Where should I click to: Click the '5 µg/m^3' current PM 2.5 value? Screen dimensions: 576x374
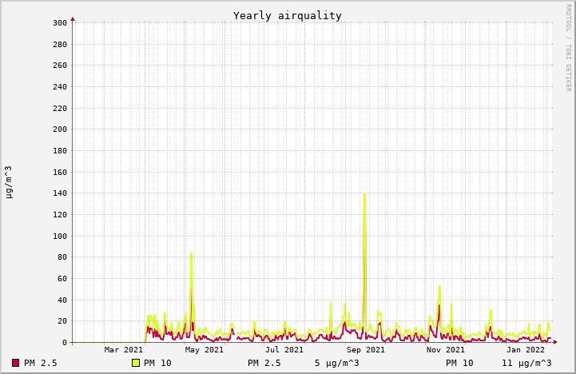coord(337,363)
